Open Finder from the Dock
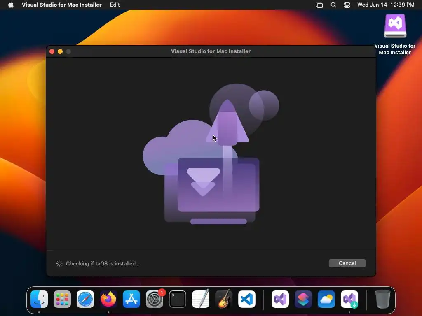The image size is (422, 316). [x=39, y=299]
